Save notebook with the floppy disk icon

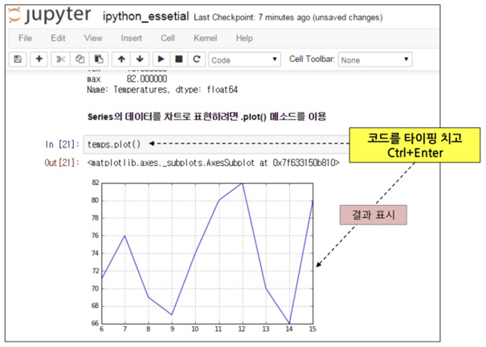pos(18,59)
